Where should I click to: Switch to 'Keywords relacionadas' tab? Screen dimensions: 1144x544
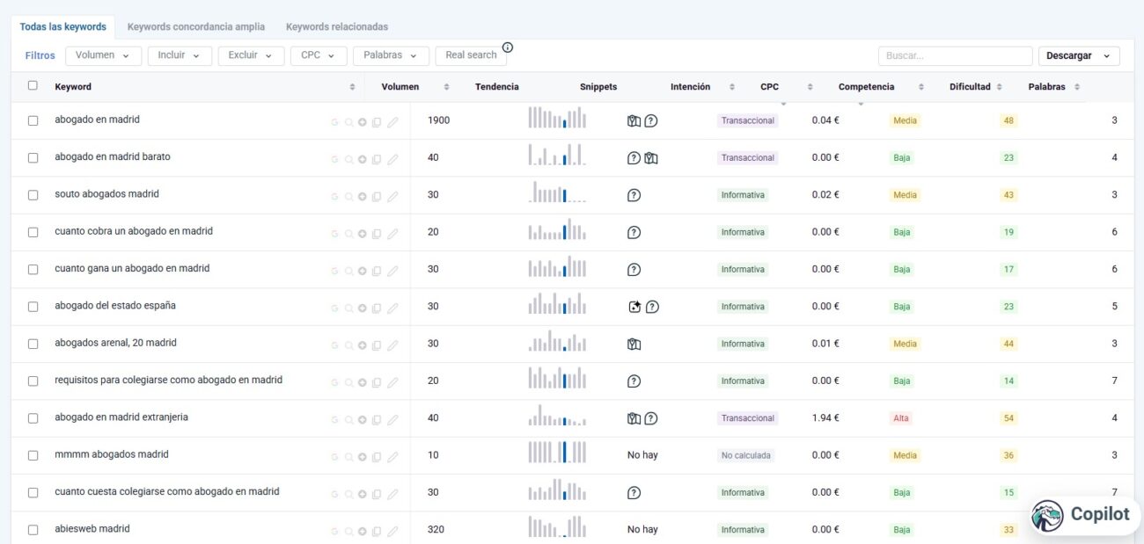coord(337,27)
